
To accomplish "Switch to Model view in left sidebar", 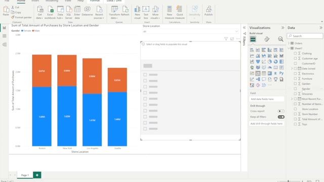I will click(5, 44).
